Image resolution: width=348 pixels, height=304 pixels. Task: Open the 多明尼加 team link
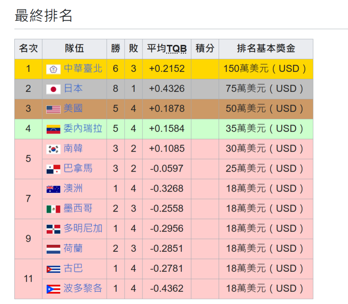coord(83,229)
